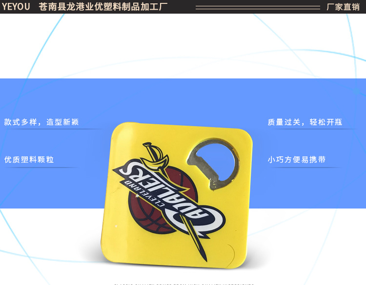Image resolution: width=366 pixels, height=285 pixels.
Task: Click the 质量过关，轻松开瓶 feature text
Action: 305,122
